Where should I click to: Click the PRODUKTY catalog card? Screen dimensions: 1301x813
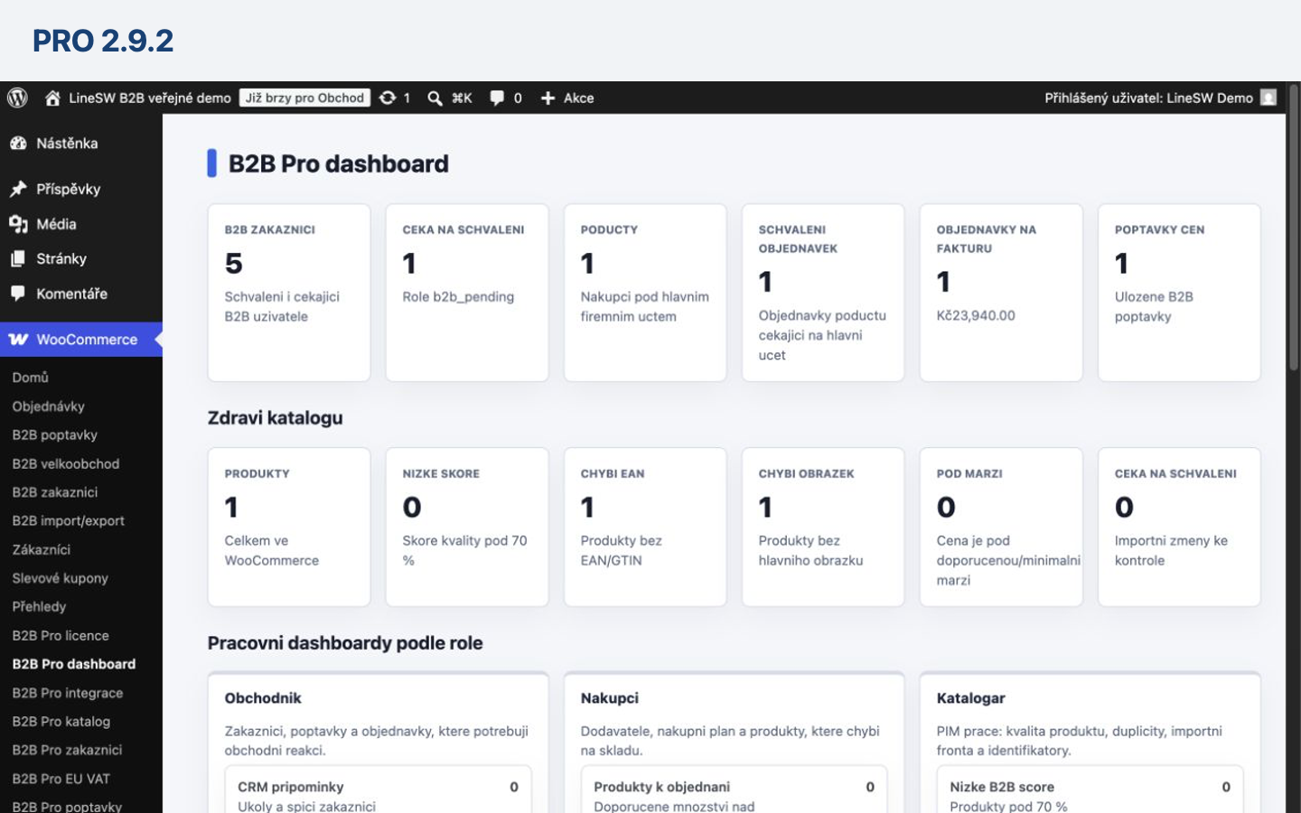[289, 527]
